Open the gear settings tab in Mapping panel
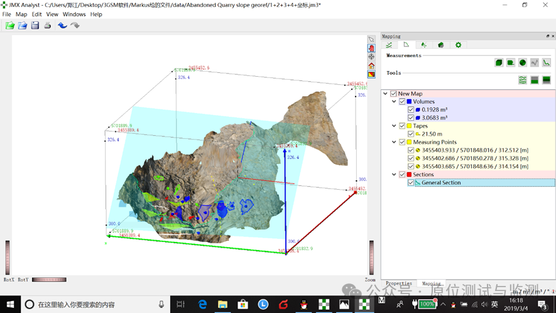The image size is (556, 313). [458, 45]
